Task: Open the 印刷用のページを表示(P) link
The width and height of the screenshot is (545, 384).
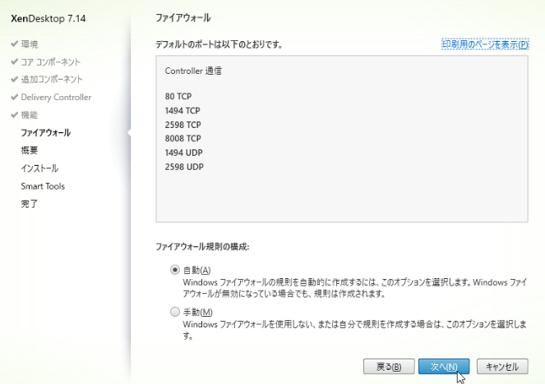Action: point(485,44)
